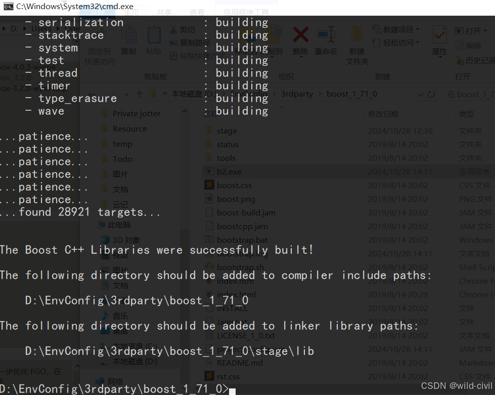The height and width of the screenshot is (395, 495).
Task: Click 复制路径 to copy the path
Action: [x=182, y=43]
